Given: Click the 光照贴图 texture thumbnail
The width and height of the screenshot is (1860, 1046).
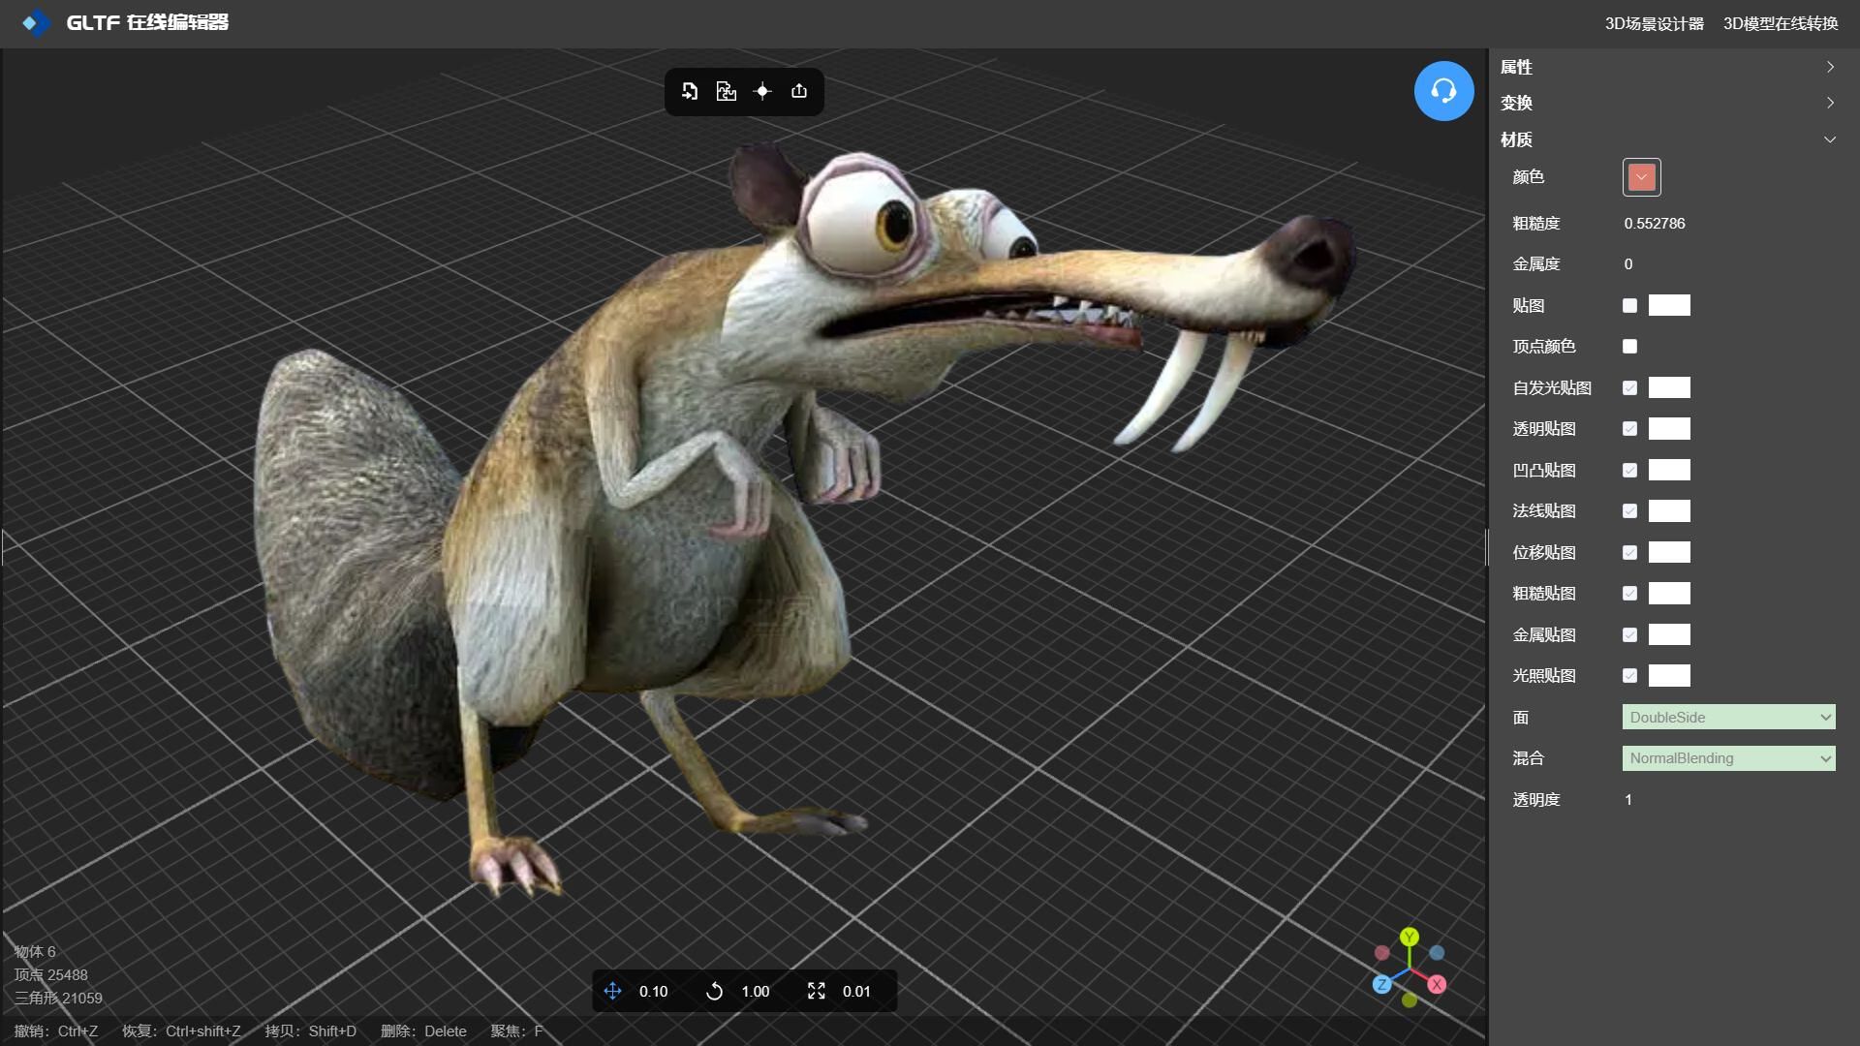Looking at the screenshot, I should click(1669, 675).
